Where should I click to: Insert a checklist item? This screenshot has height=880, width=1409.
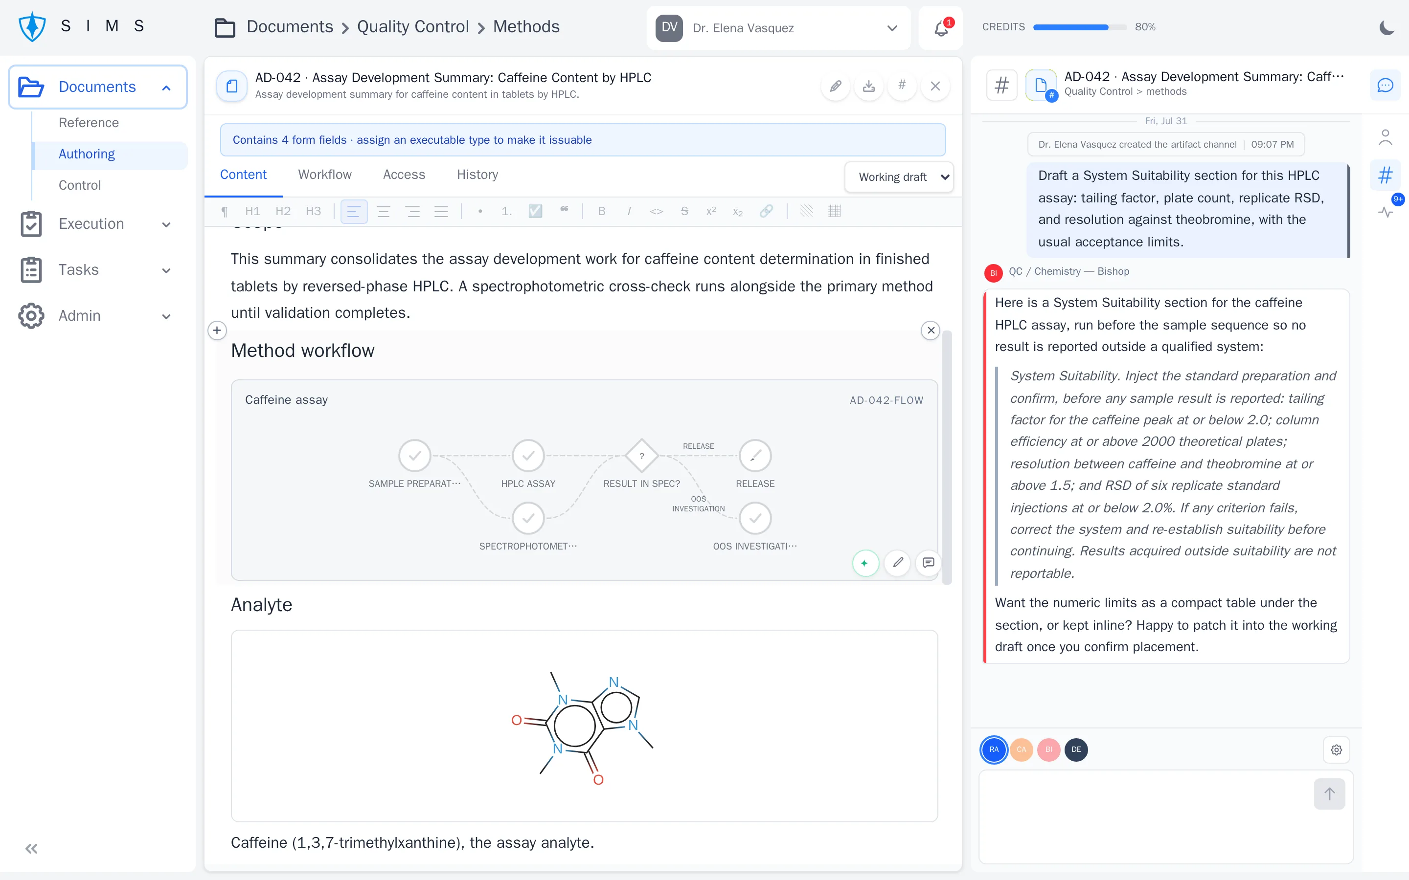click(535, 211)
